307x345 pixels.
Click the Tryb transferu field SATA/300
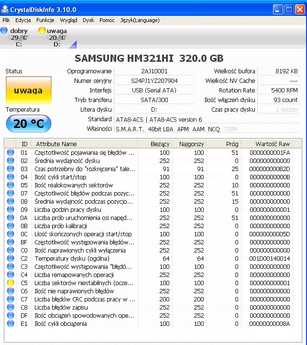pos(154,100)
